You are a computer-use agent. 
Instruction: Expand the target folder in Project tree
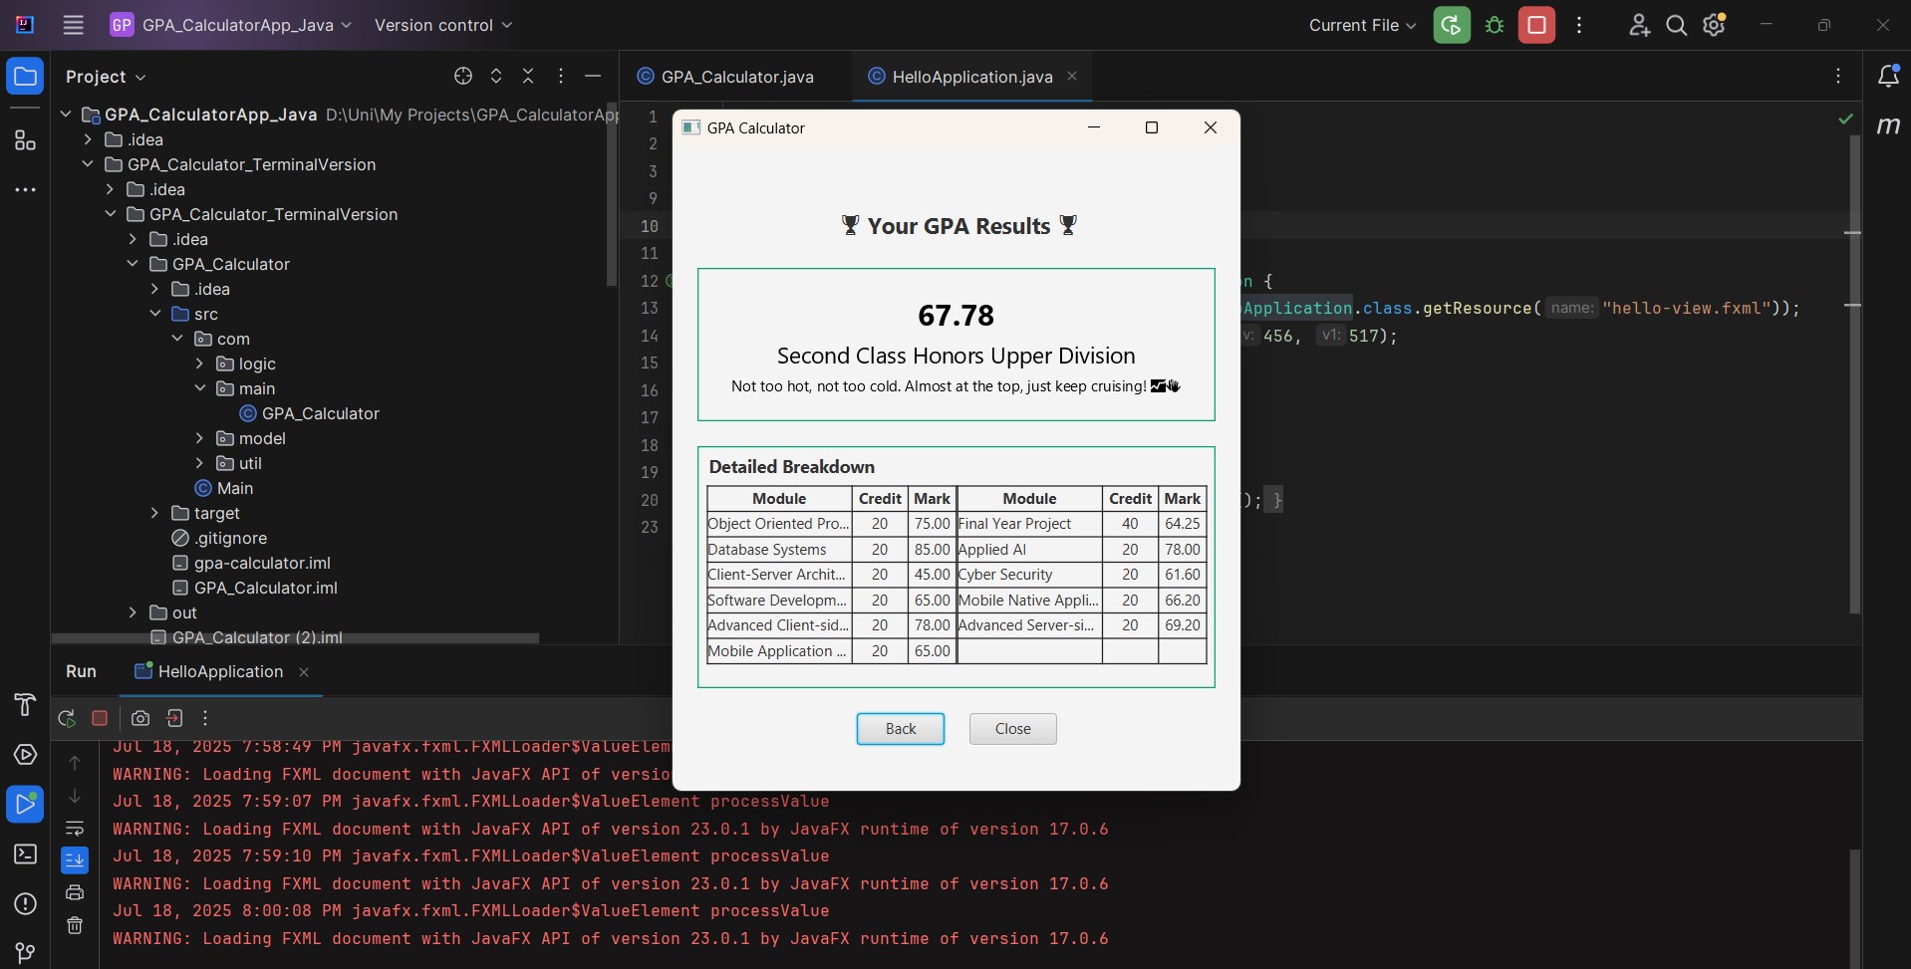click(155, 513)
